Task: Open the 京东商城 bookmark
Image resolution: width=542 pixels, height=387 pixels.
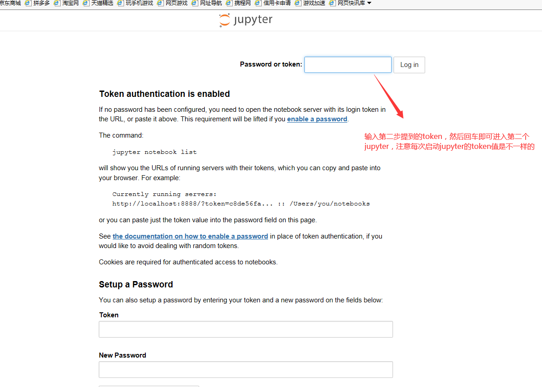Action: tap(10, 3)
